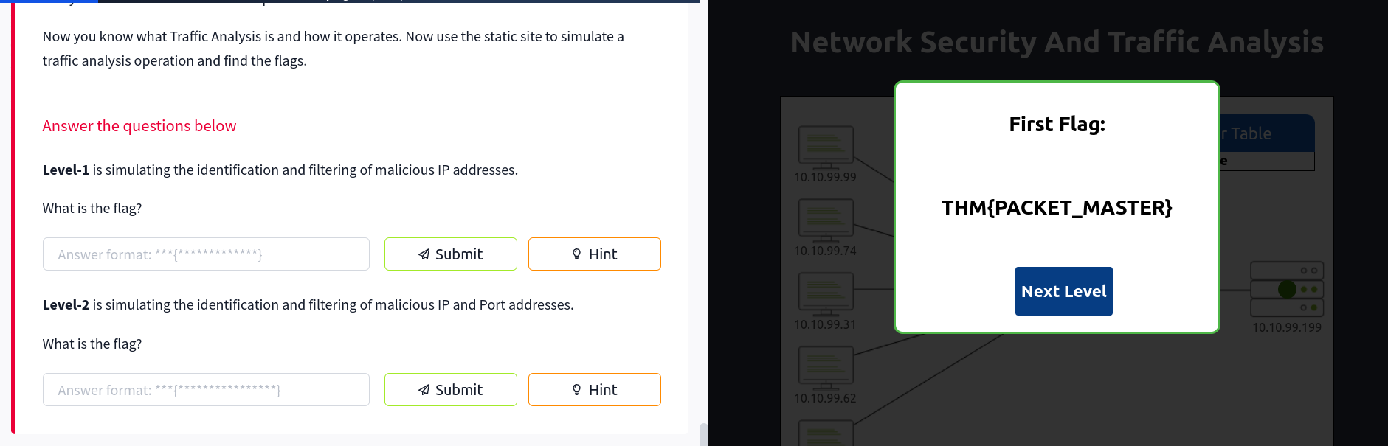Viewport: 1388px width, 446px height.
Task: Select the server icon 10.10.99.199
Action: click(x=1287, y=289)
